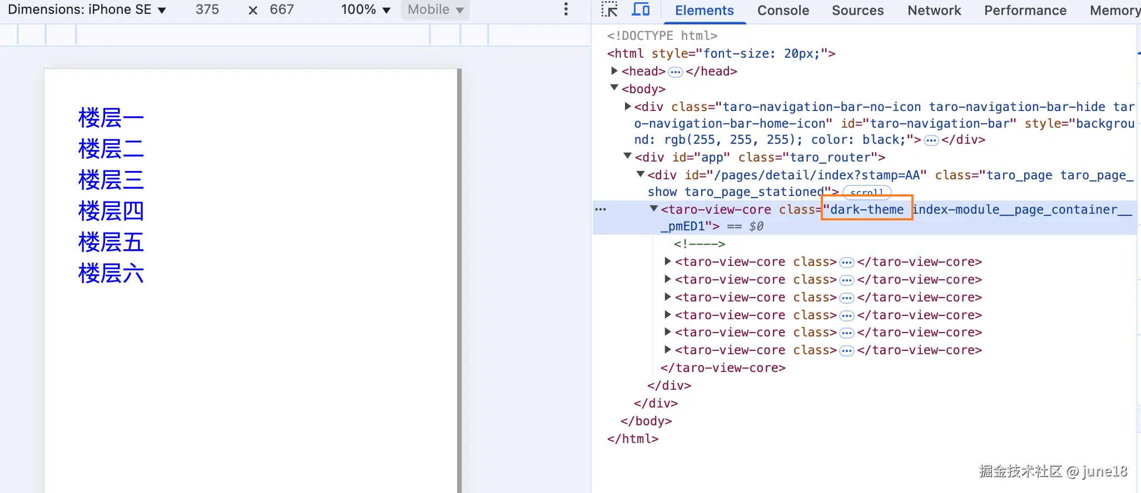Switch to the Network tab
The width and height of the screenshot is (1141, 493).
coord(934,11)
